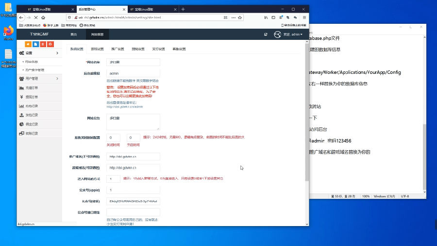Switch to the 支付设置 tab
The image size is (437, 246).
coord(158,49)
